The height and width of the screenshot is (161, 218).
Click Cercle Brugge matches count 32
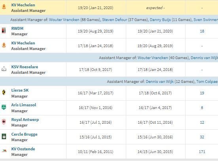point(202,137)
